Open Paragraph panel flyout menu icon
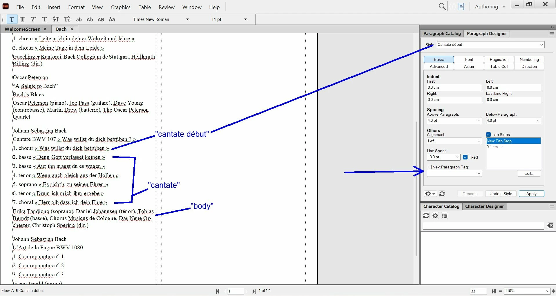Screen dimensions: 556x296 [x=552, y=34]
